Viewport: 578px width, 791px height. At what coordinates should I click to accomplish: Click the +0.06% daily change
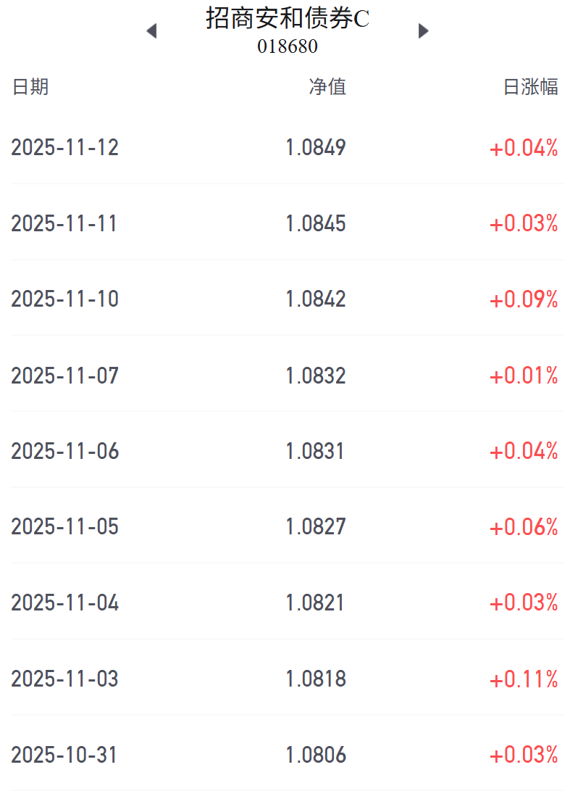coord(524,527)
